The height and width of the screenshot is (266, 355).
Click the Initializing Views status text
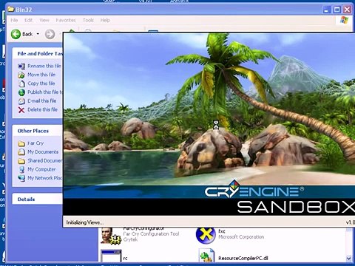pos(85,222)
